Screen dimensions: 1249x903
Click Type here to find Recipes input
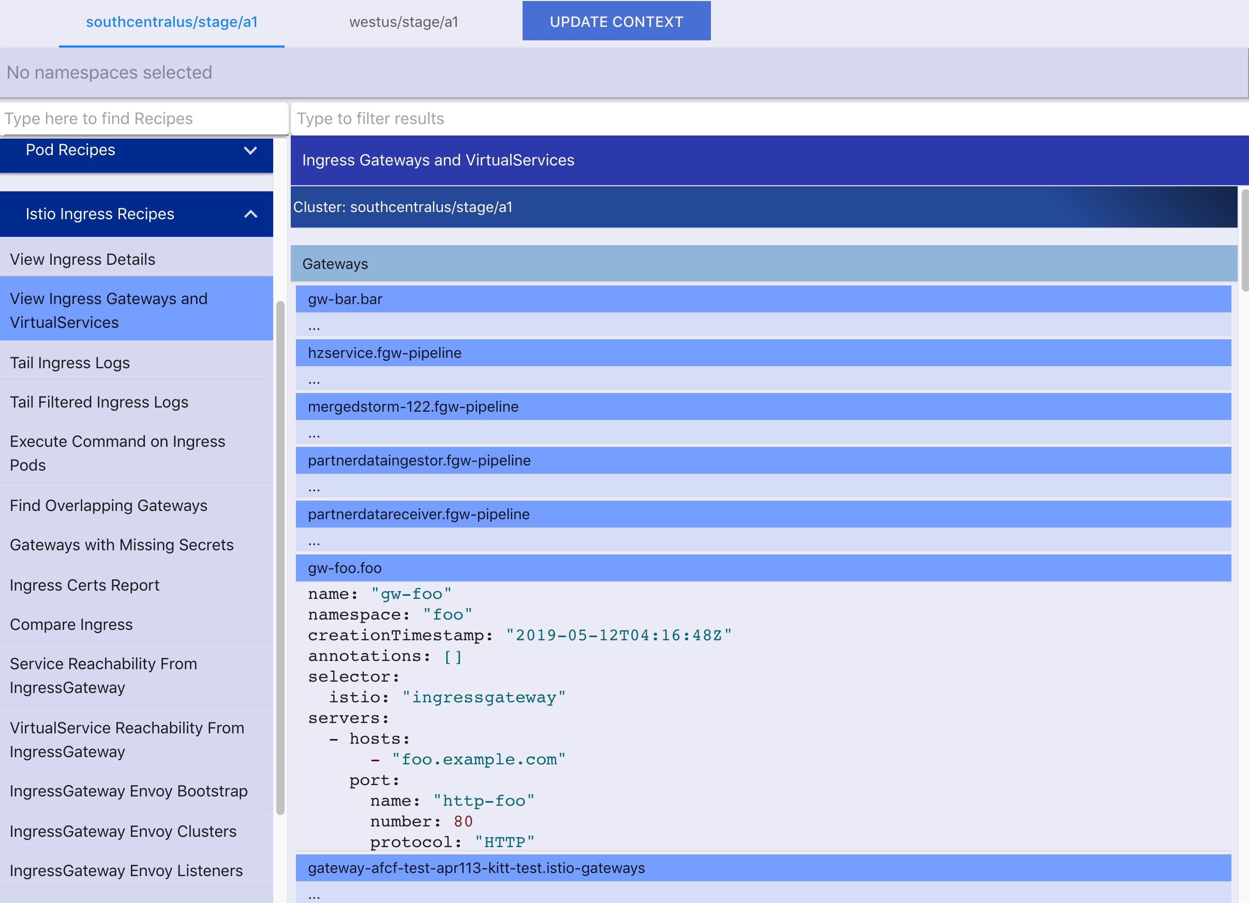click(x=143, y=118)
